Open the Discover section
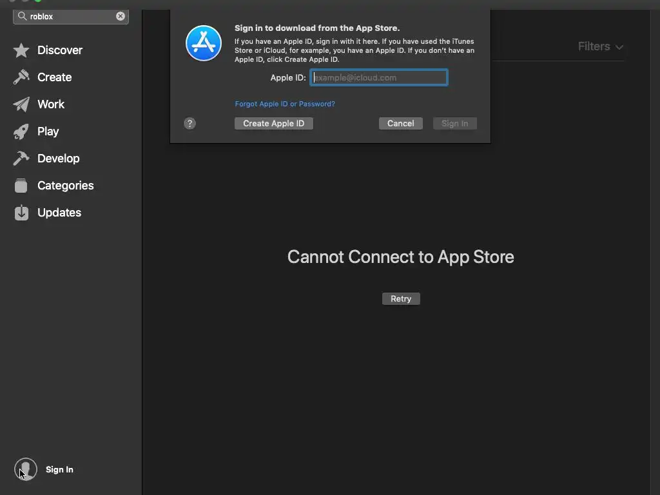This screenshot has width=660, height=495. click(x=60, y=50)
